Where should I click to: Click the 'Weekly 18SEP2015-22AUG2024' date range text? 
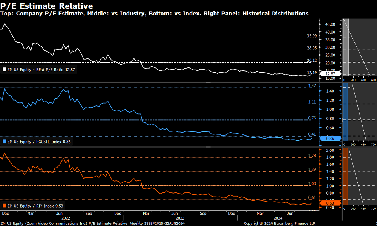158,223
